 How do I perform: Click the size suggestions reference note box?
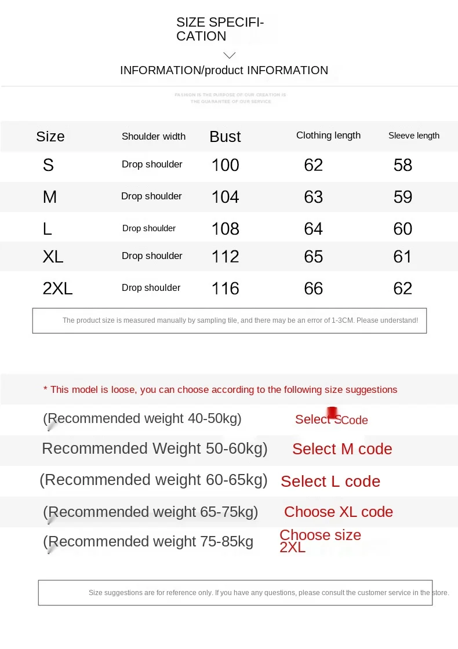[x=235, y=593]
